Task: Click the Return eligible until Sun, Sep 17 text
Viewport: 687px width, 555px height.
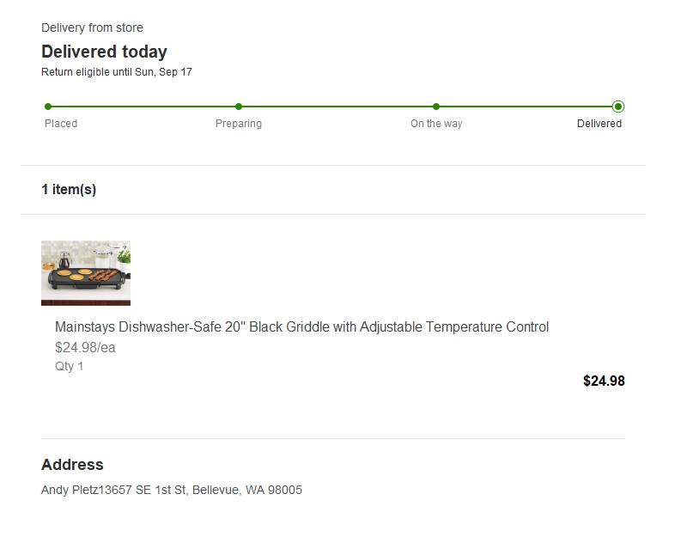Action: pos(117,72)
